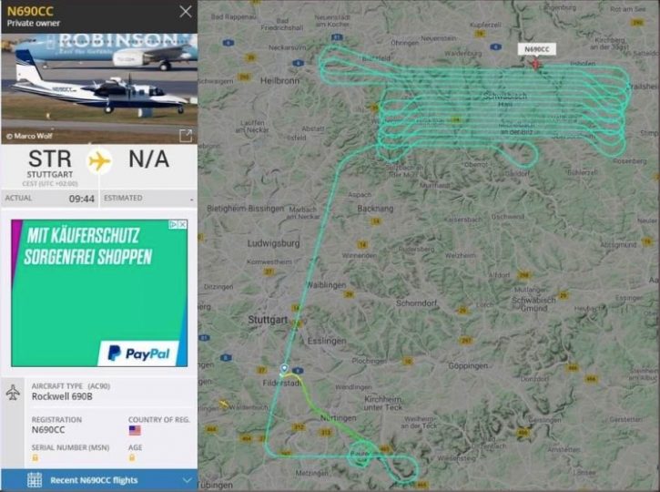Click the N690CC callsign label on map
Viewport: 660px width, 492px height.
coord(537,49)
